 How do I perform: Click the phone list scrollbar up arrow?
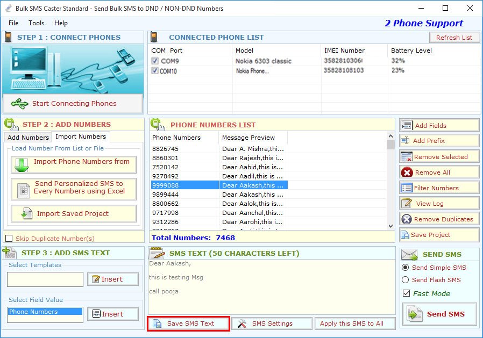point(390,136)
